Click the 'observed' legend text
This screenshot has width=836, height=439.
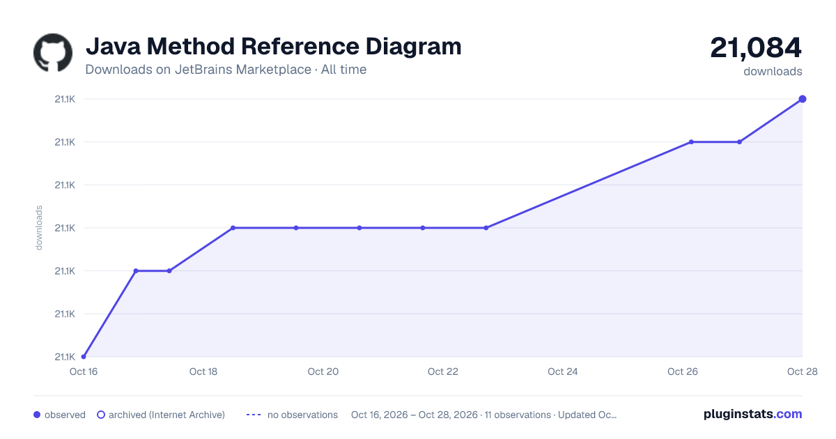(65, 415)
